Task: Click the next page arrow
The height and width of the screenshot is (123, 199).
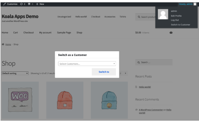Action: click(x=125, y=73)
